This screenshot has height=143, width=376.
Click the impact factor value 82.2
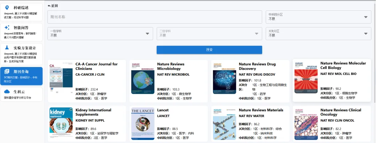[338, 129]
